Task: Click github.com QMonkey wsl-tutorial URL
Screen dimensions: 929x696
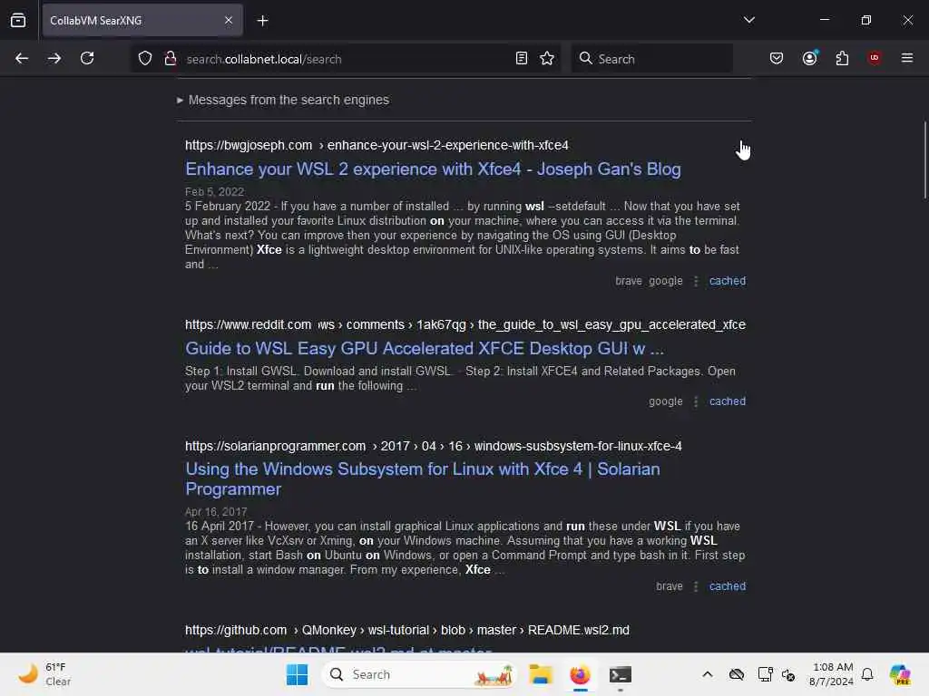Action: (407, 631)
